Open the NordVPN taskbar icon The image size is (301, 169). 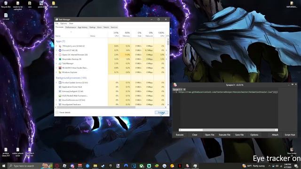pyautogui.click(x=126, y=166)
